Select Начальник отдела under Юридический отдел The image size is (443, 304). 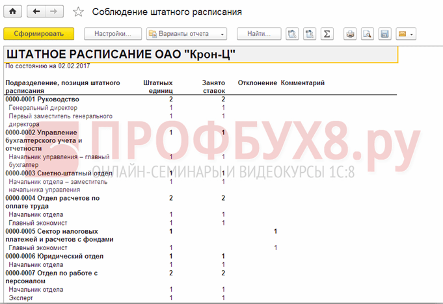[36, 264]
